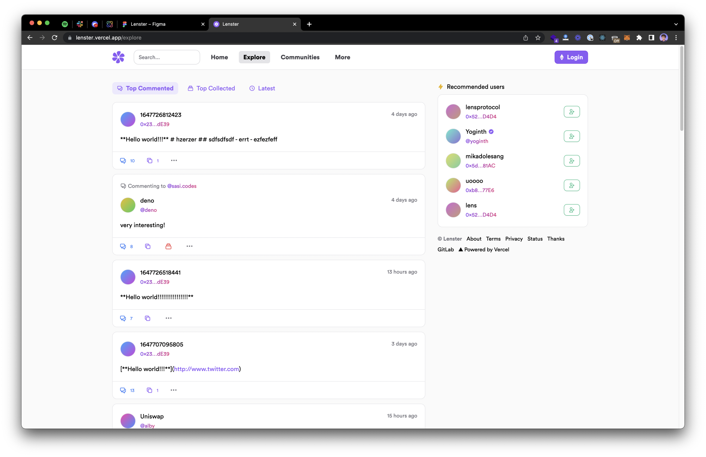Open the About footer link

[x=474, y=239]
